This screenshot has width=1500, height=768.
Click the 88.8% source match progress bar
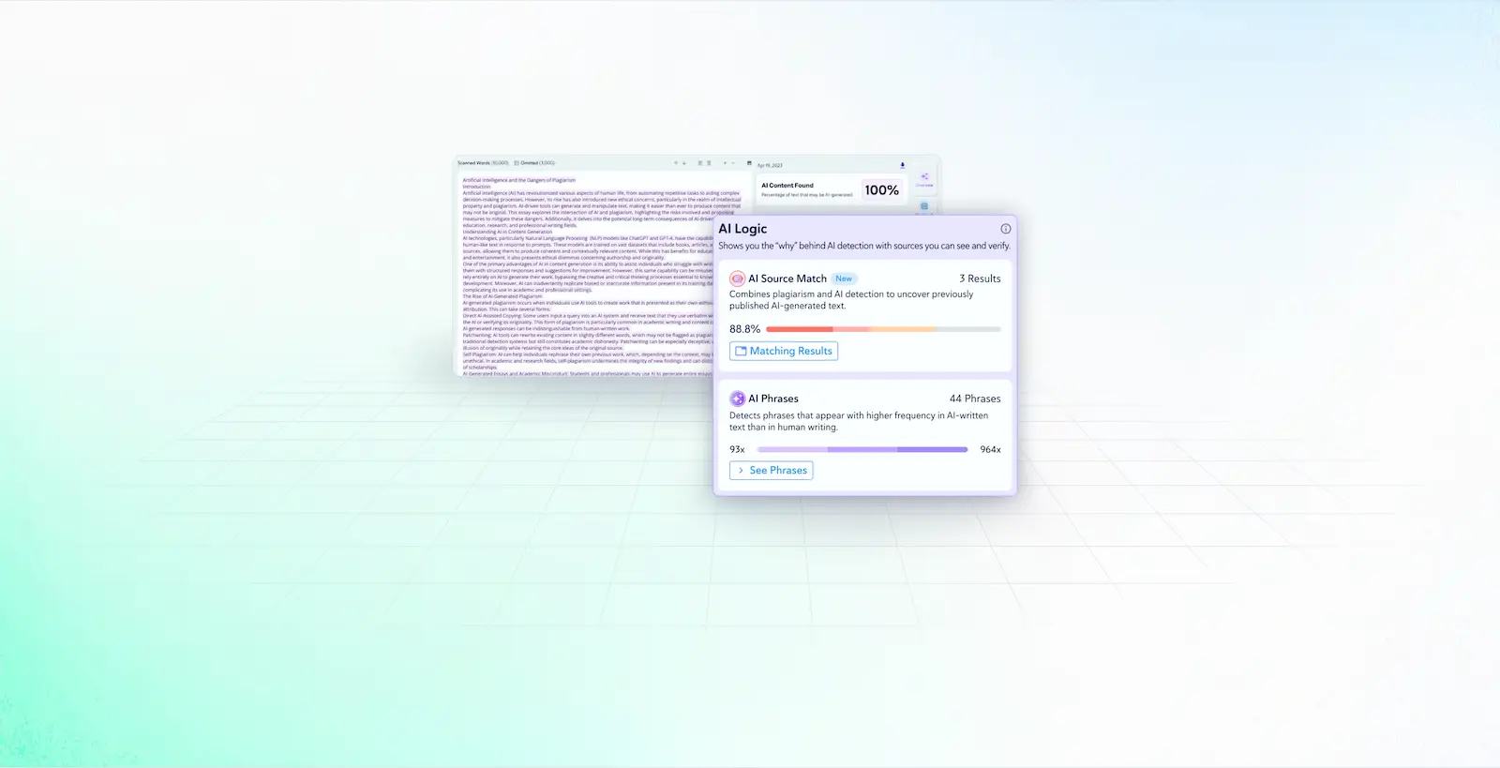click(x=883, y=329)
